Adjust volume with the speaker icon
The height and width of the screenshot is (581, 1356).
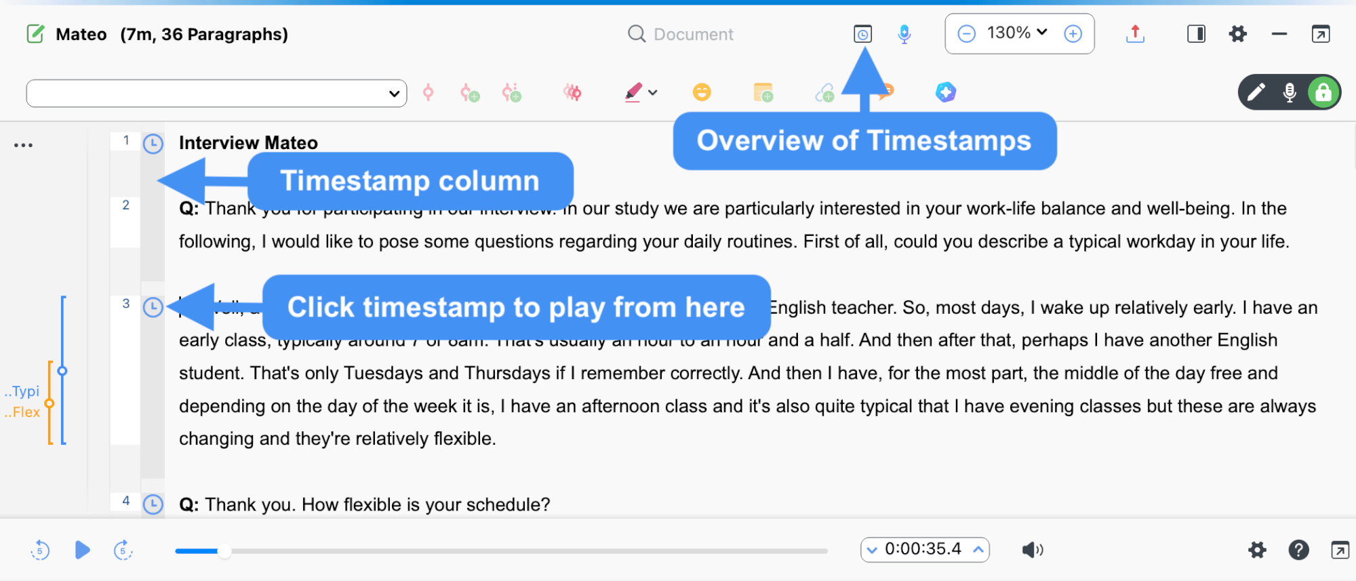pos(1033,550)
